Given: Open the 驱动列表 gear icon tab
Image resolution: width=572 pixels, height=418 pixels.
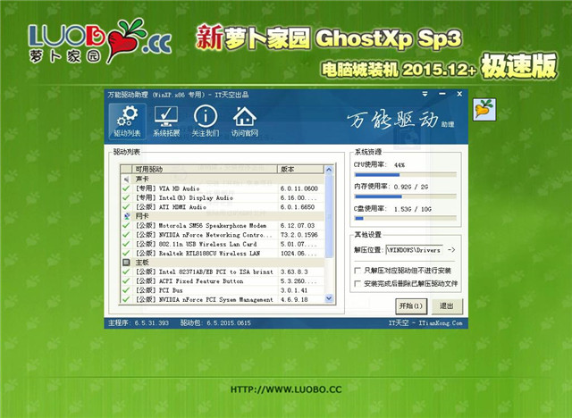Looking at the screenshot, I should click(x=127, y=121).
